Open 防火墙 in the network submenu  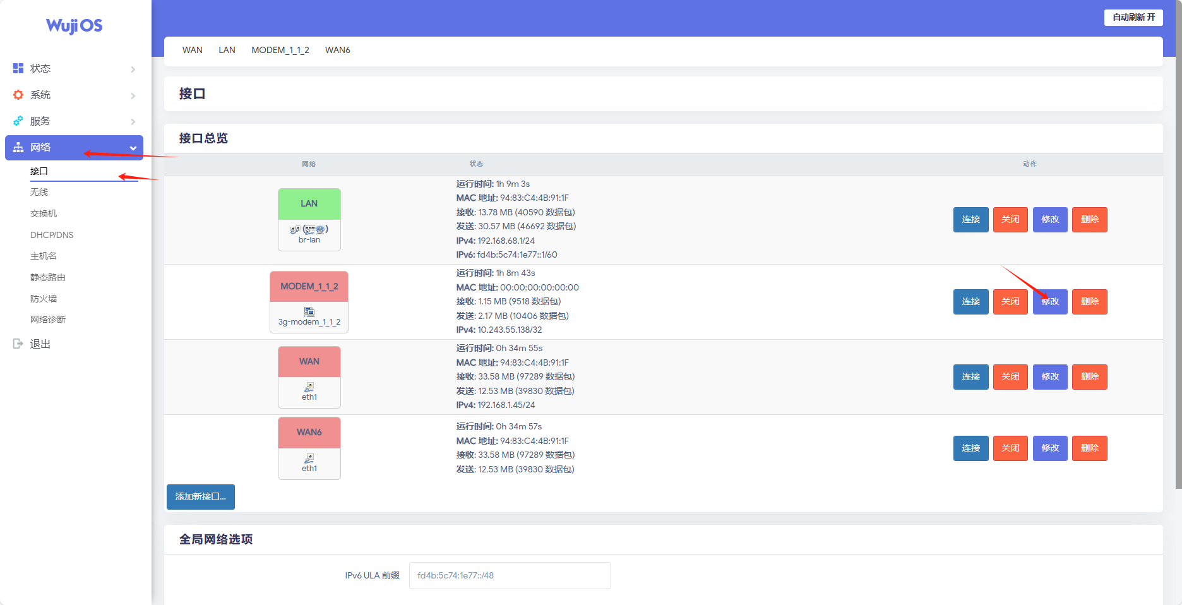pos(44,299)
